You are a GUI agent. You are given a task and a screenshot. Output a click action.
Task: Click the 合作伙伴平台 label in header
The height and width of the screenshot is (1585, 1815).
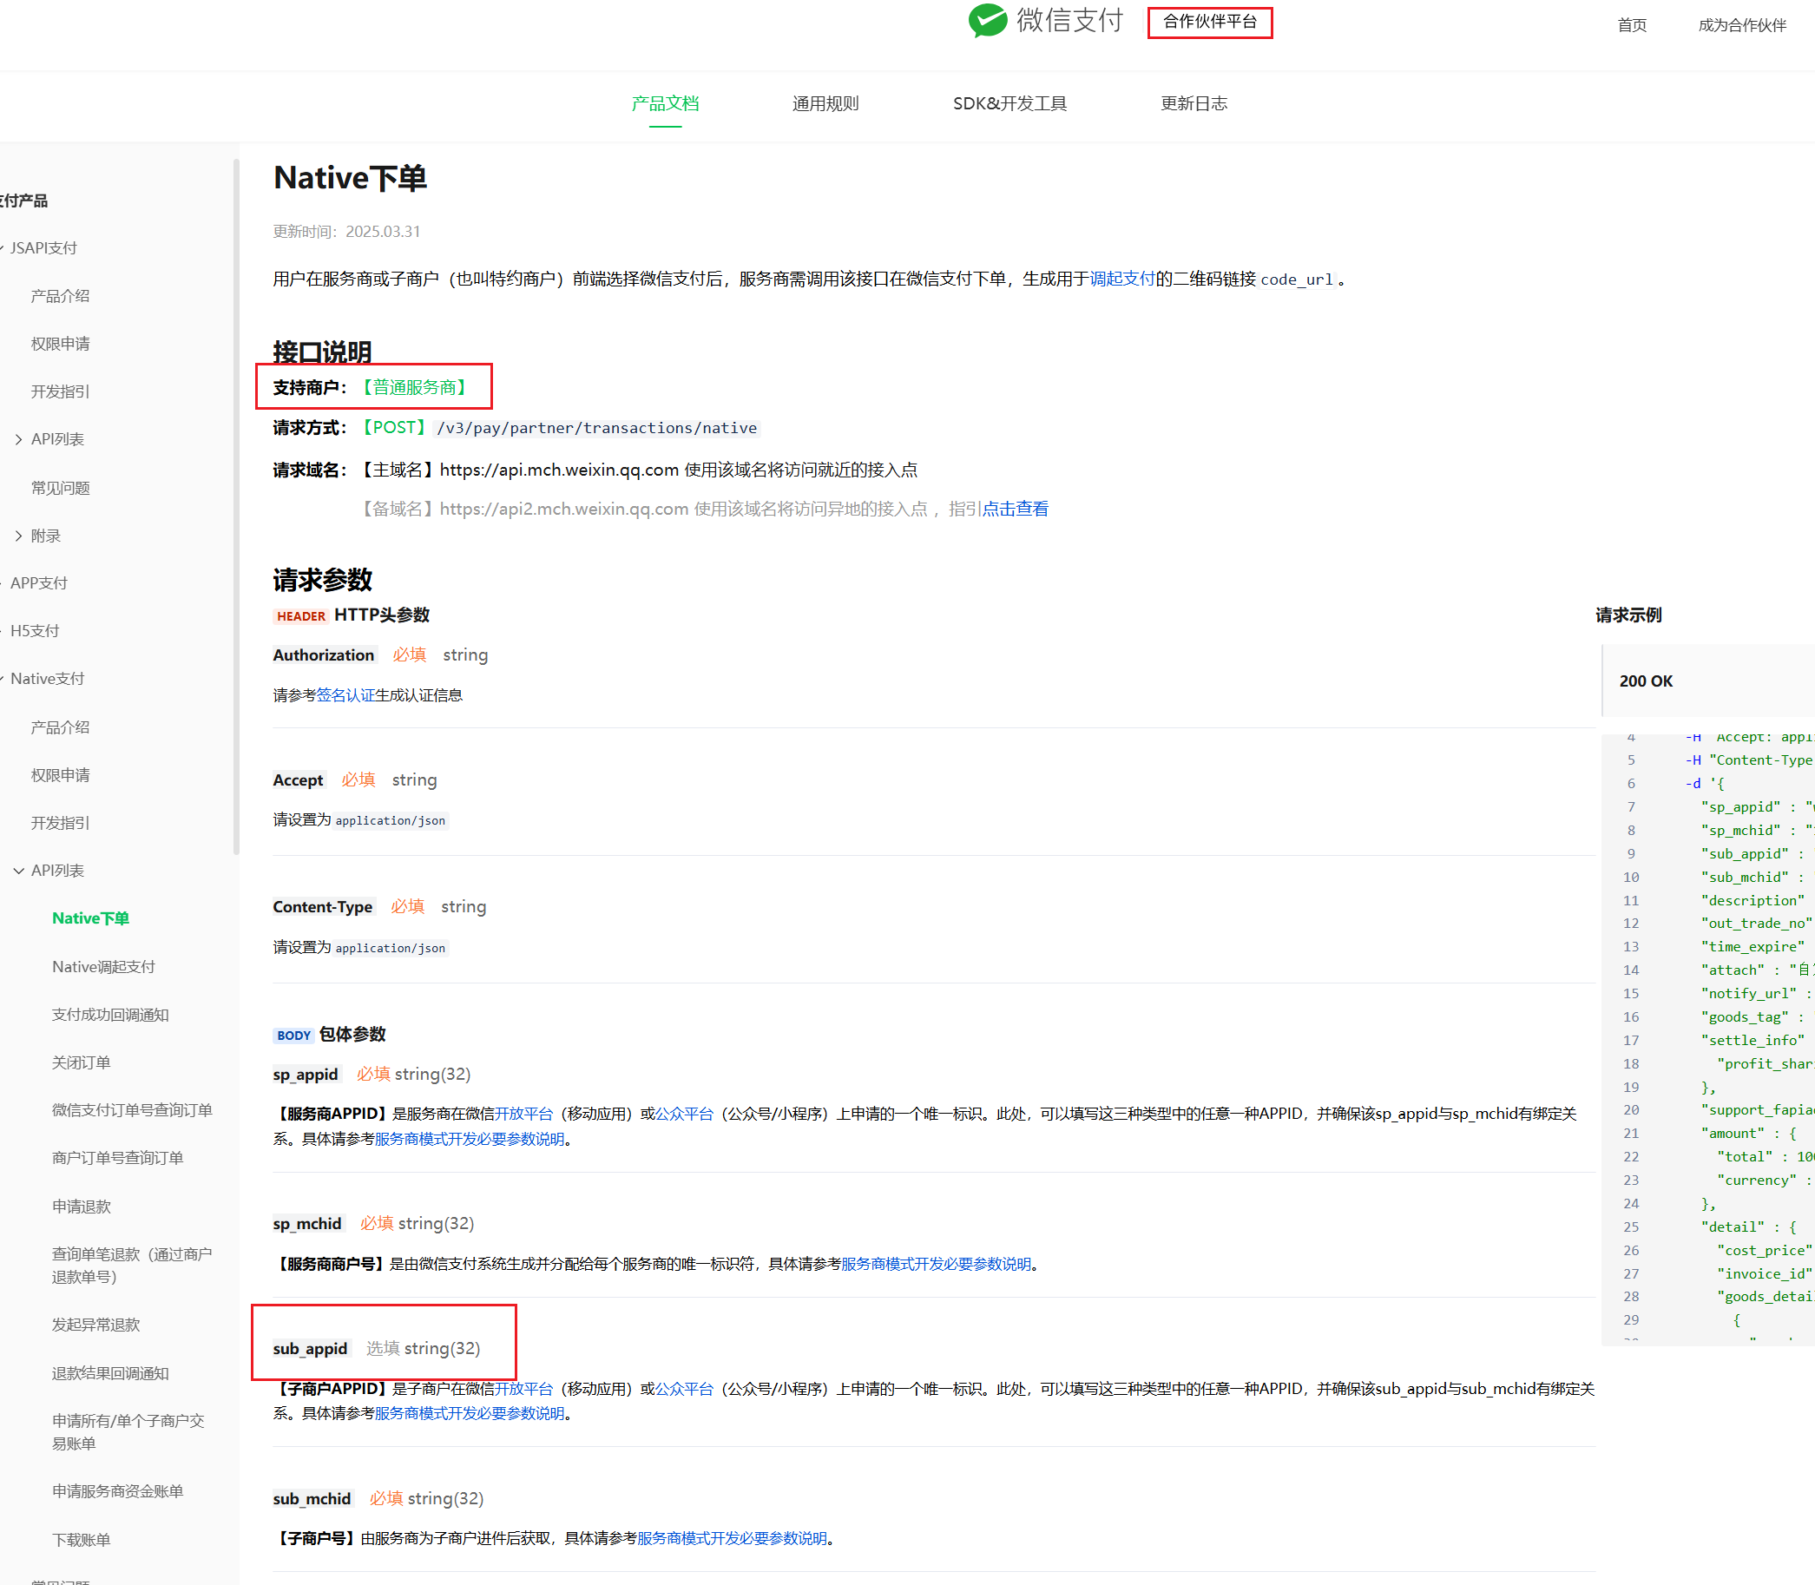tap(1209, 22)
